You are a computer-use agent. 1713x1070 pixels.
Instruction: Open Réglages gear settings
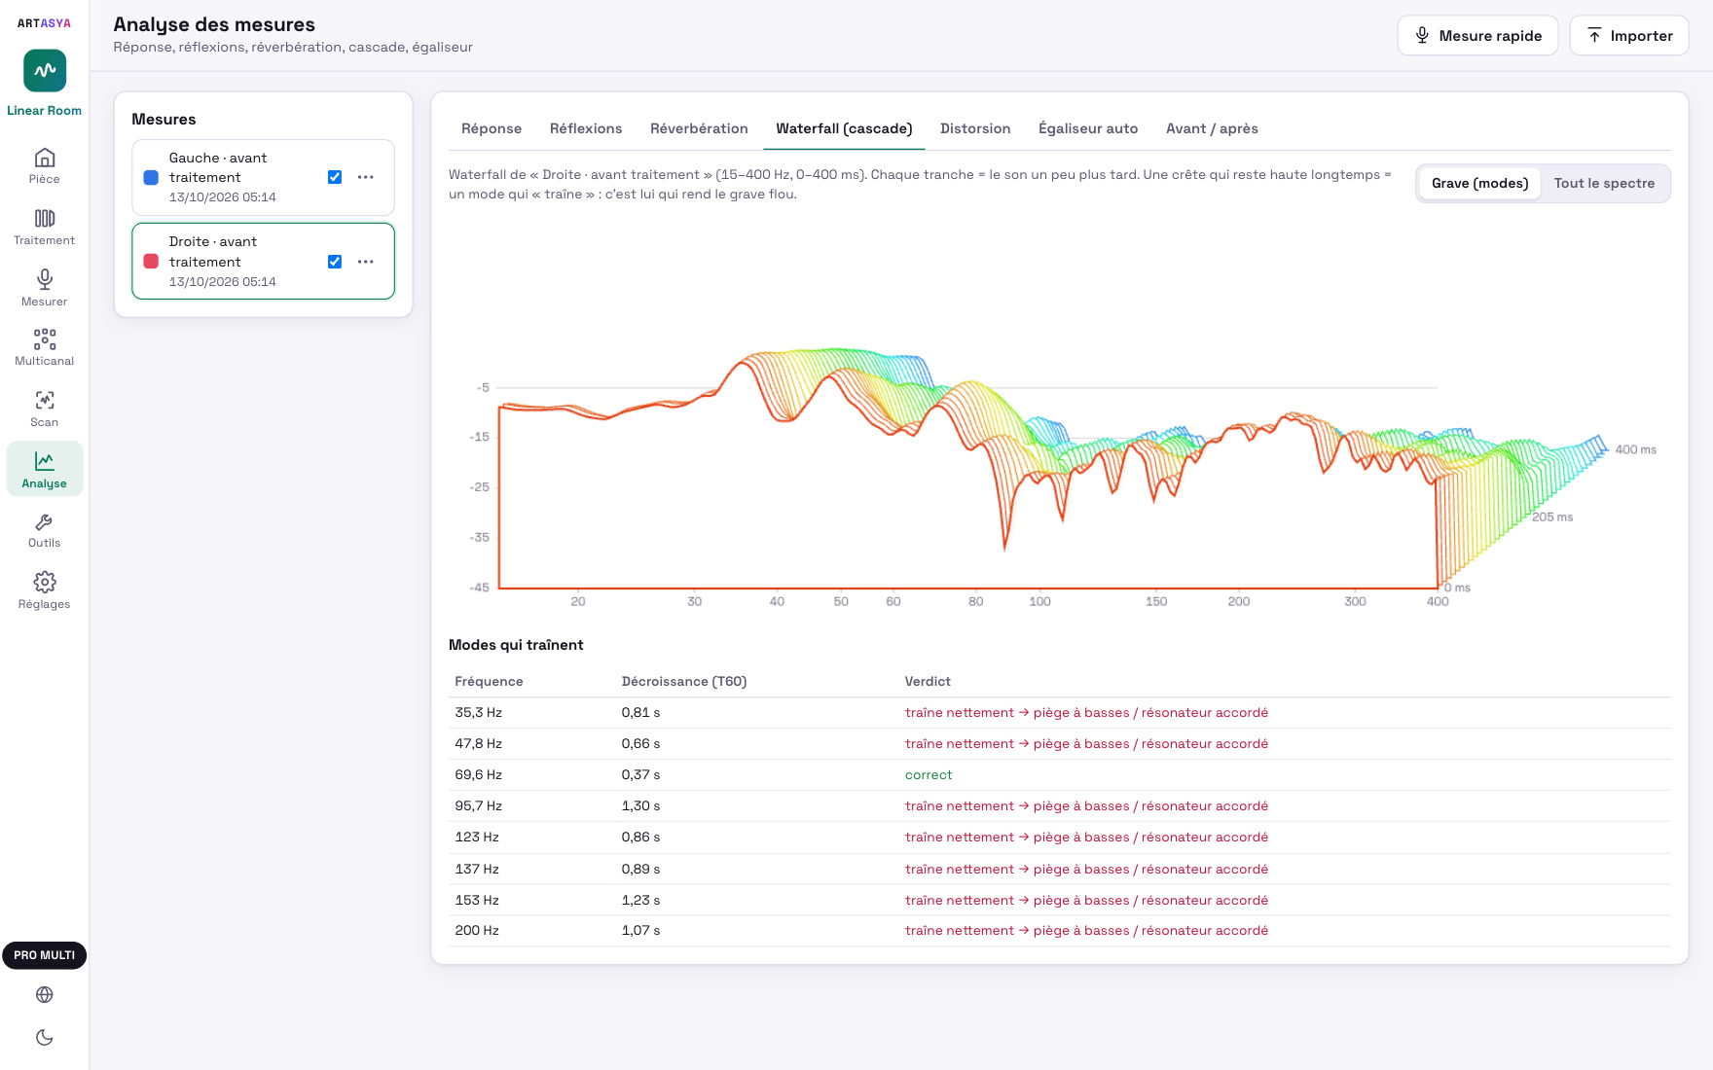pos(44,590)
